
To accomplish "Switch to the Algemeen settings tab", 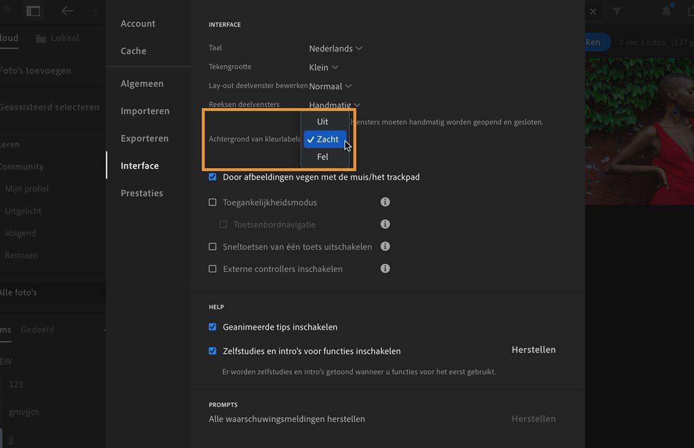I will point(142,83).
